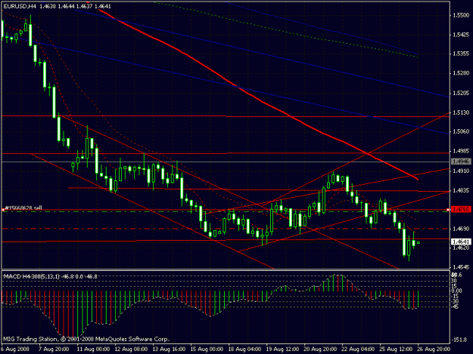Screen dimensions: 473x354
Task: Click the 22 Aug 04:00 time label
Action: (358, 349)
